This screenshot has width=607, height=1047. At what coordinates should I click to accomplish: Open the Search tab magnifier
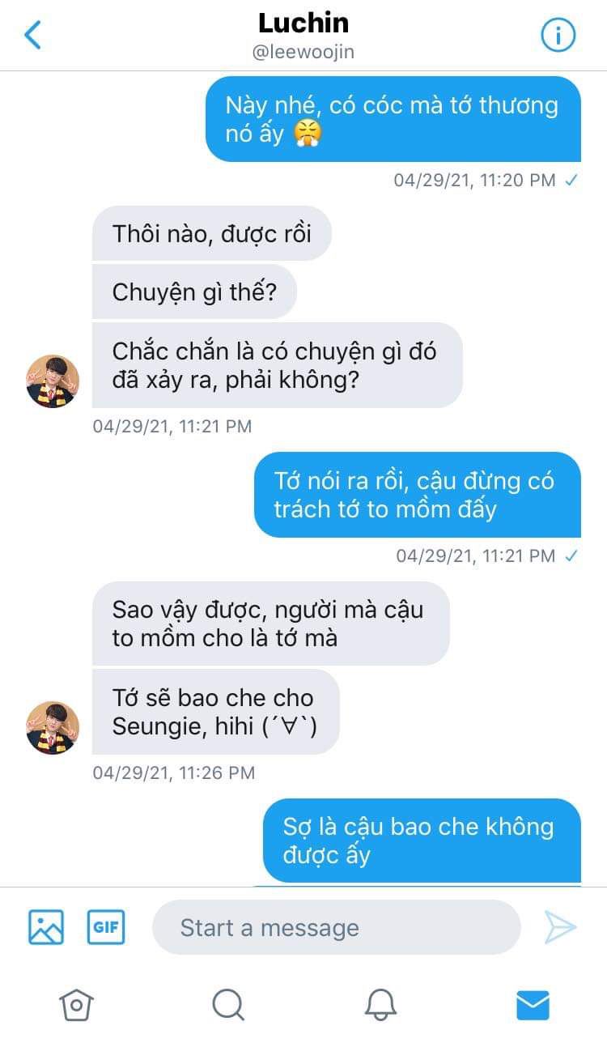(228, 1005)
